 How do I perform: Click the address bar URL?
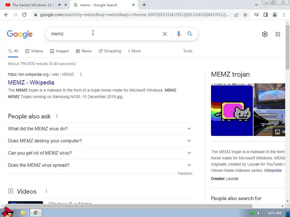(x=135, y=15)
